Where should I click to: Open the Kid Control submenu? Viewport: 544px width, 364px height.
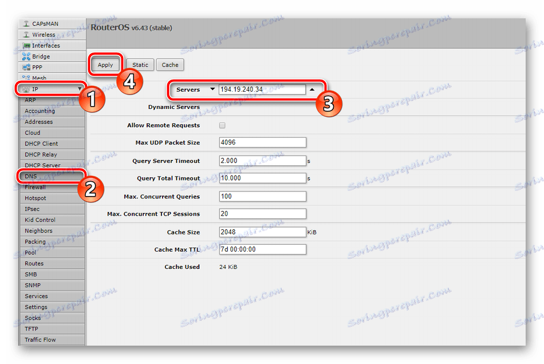(52, 220)
